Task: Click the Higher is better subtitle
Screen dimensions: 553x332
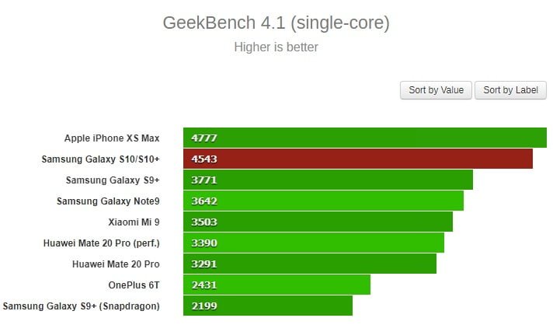Action: (276, 47)
